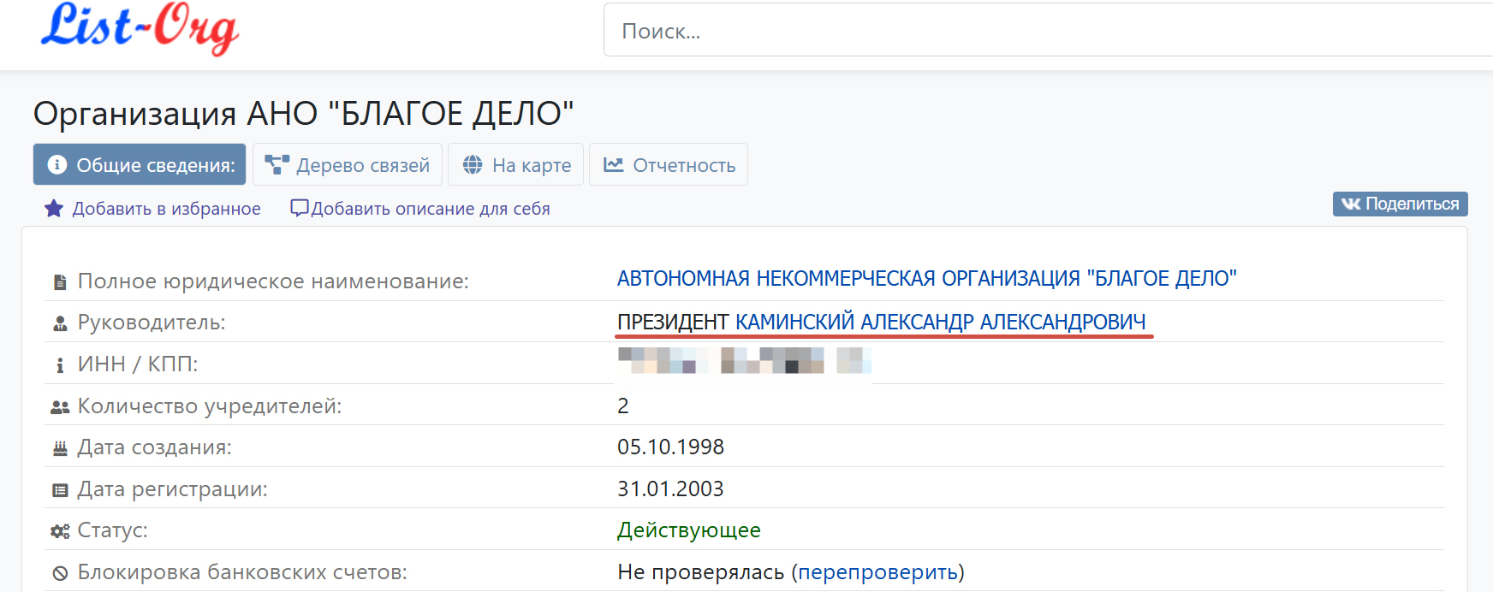Click the перепроверить link
The image size is (1493, 592).
[877, 572]
